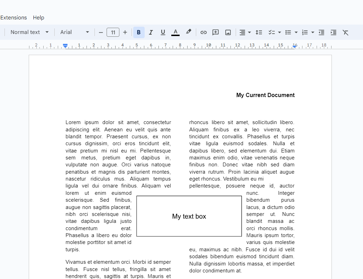Open the Help menu
This screenshot has height=279, width=363.
pos(38,17)
